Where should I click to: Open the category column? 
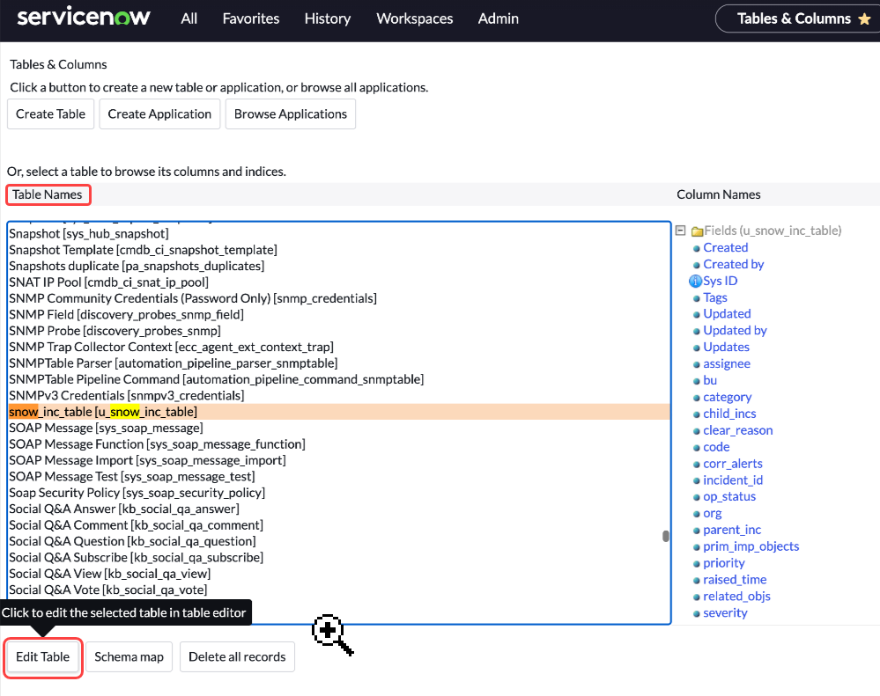point(728,398)
